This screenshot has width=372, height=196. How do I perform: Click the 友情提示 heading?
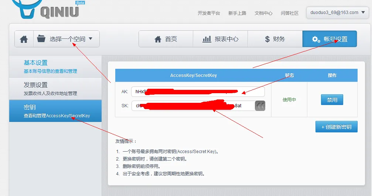click(126, 141)
